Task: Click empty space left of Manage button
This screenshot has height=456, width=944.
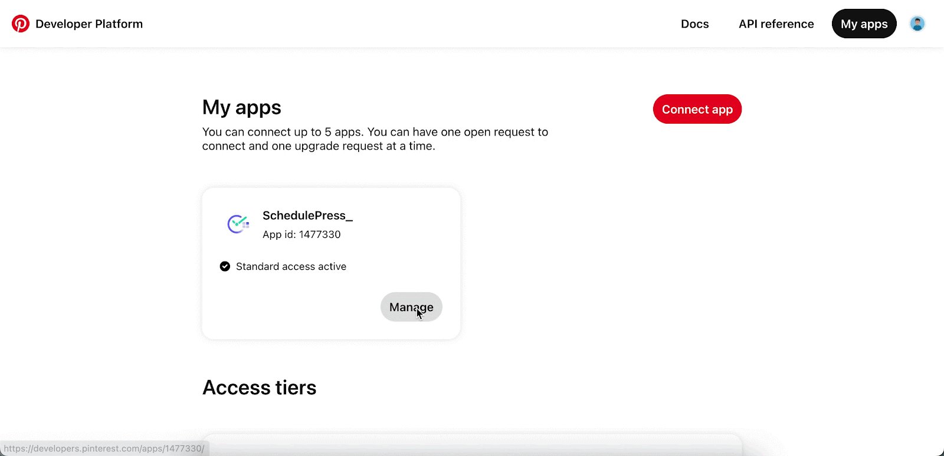Action: tap(295, 307)
